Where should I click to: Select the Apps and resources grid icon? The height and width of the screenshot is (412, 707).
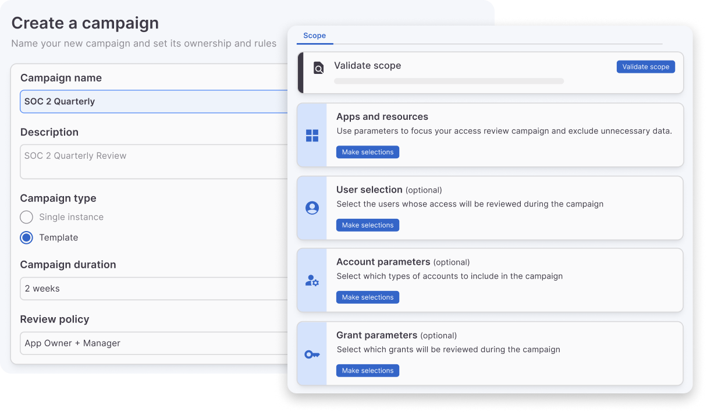[312, 134]
